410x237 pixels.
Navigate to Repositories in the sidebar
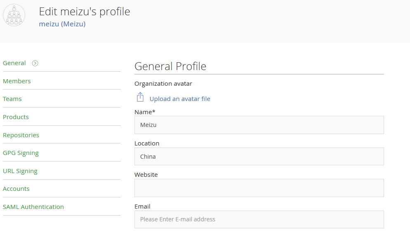[x=21, y=135]
